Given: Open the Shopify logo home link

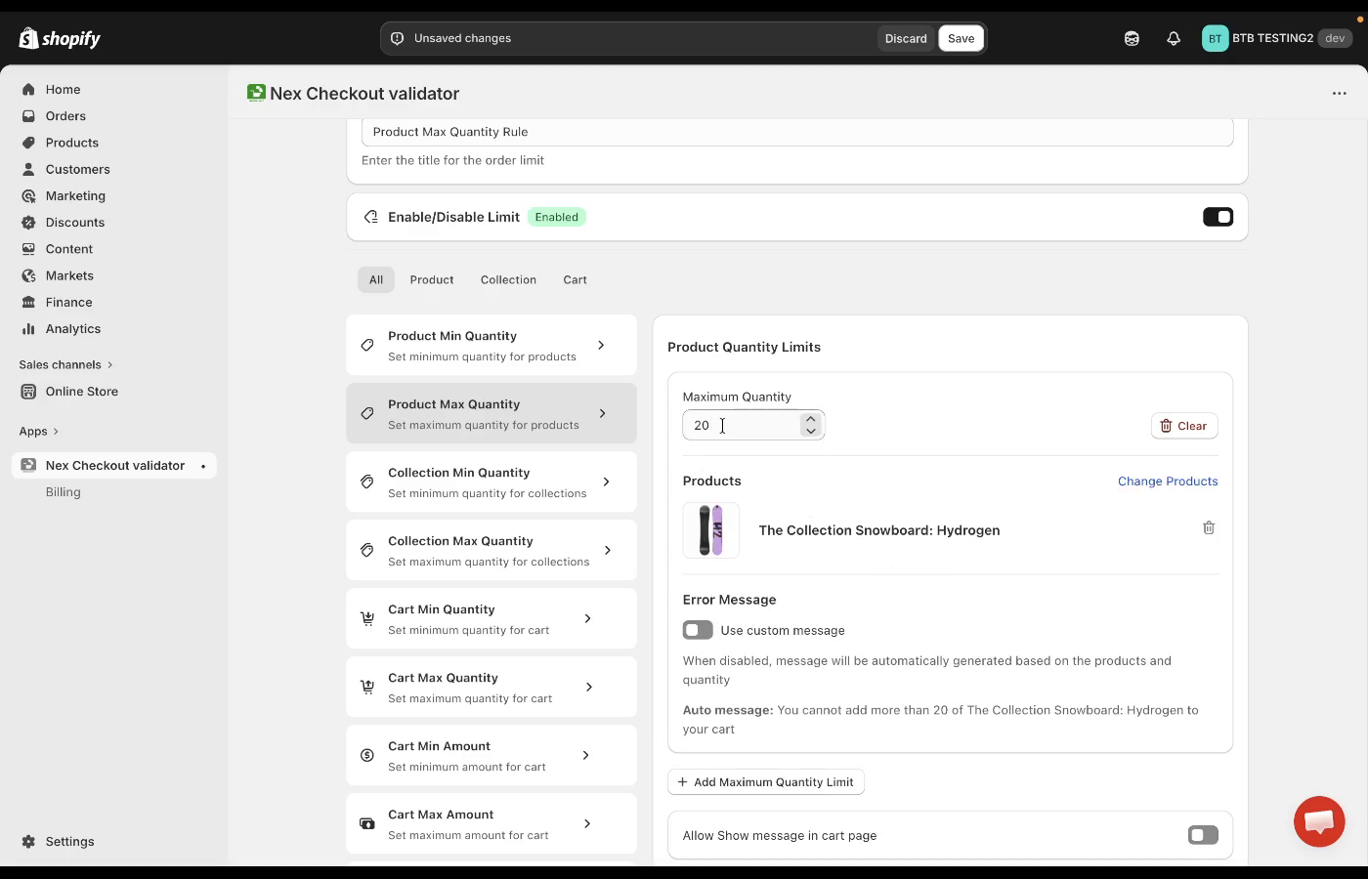Looking at the screenshot, I should [x=60, y=38].
